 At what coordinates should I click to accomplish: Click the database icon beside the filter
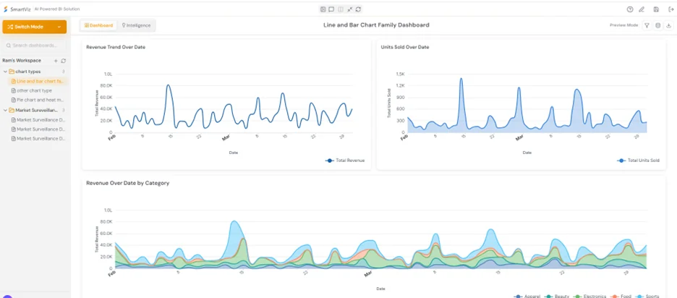coord(658,25)
